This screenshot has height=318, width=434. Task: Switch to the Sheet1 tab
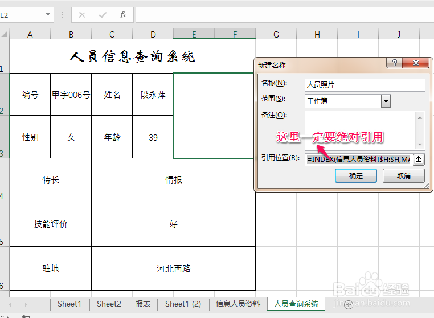[x=69, y=304]
